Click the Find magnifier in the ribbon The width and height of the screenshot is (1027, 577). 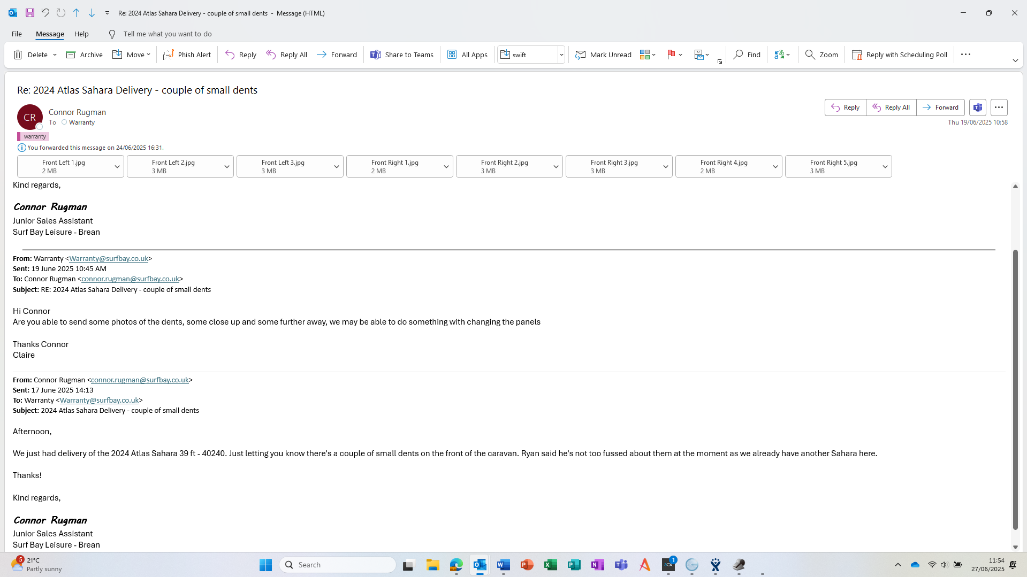coord(738,55)
